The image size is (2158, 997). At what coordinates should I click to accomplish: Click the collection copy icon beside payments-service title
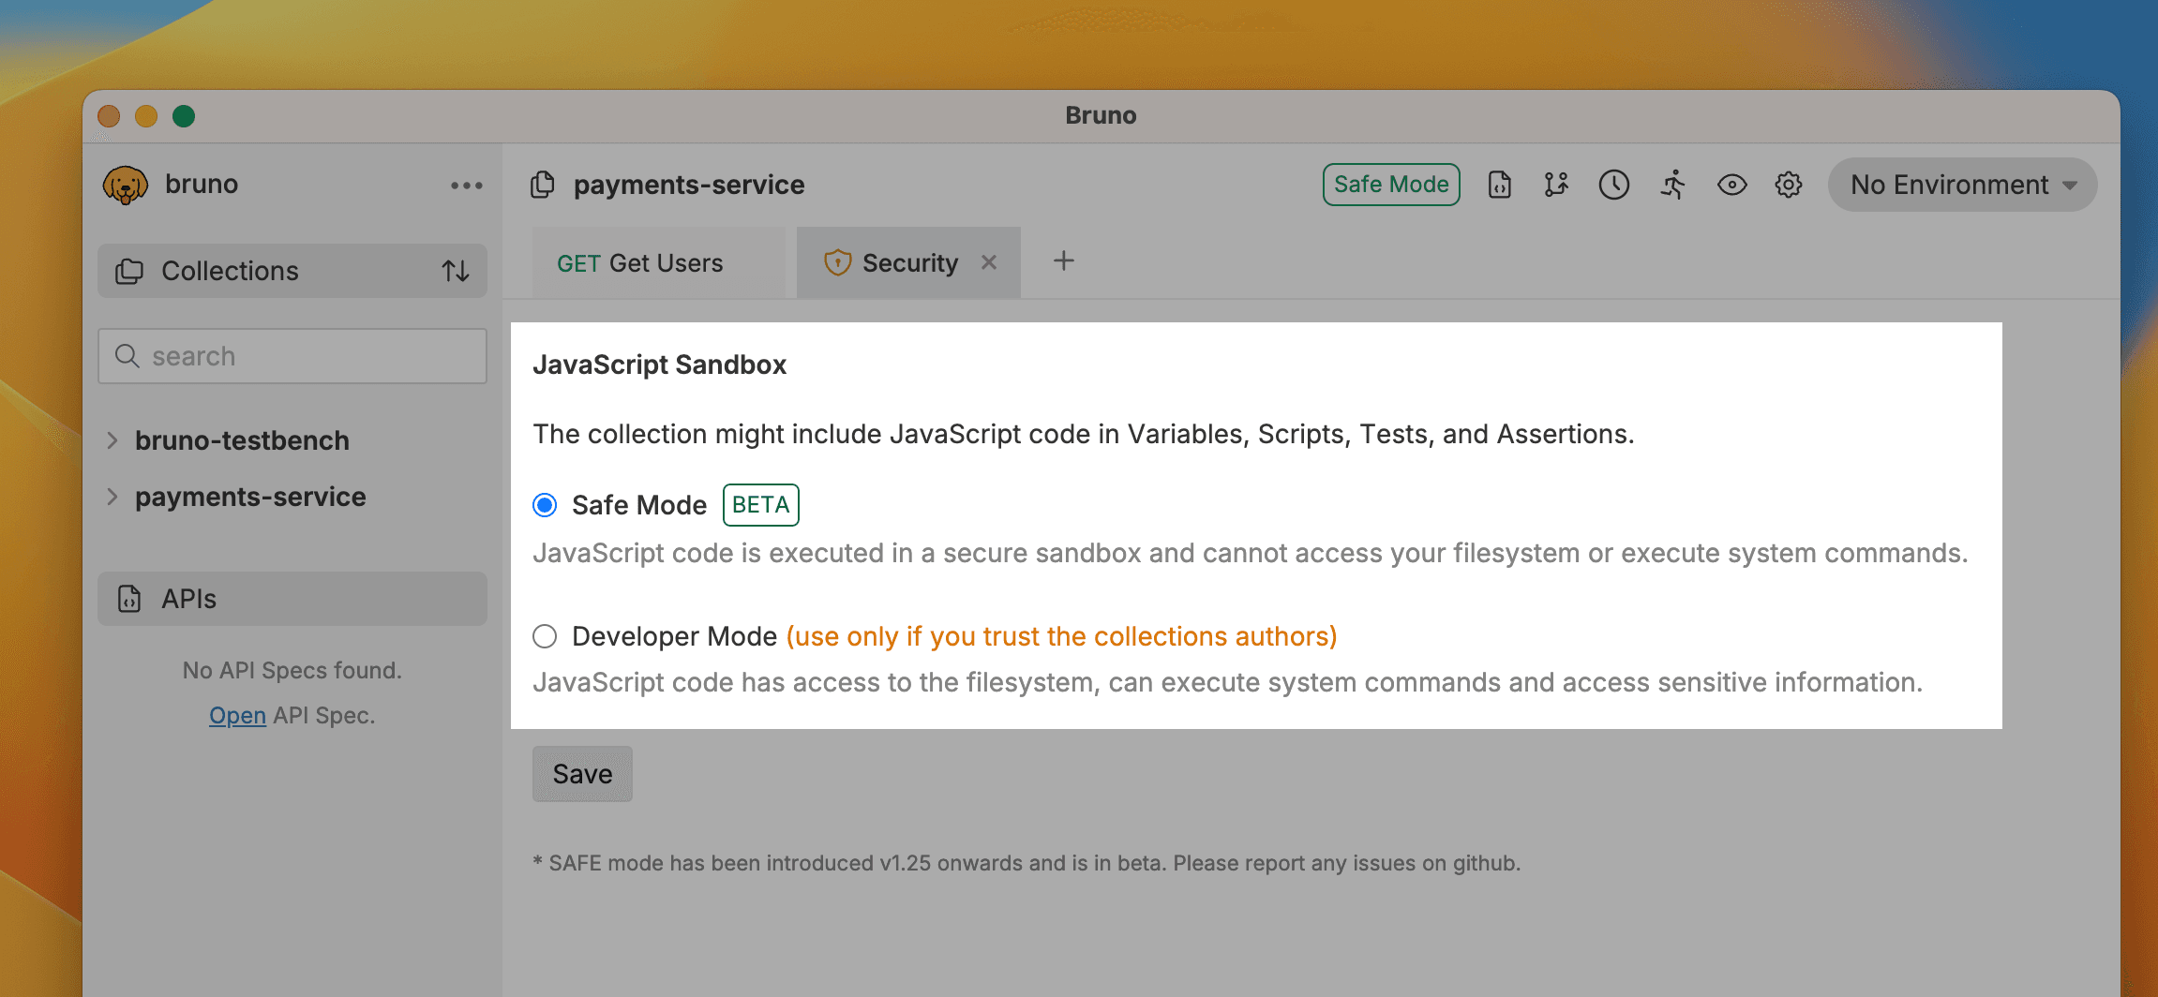point(543,185)
